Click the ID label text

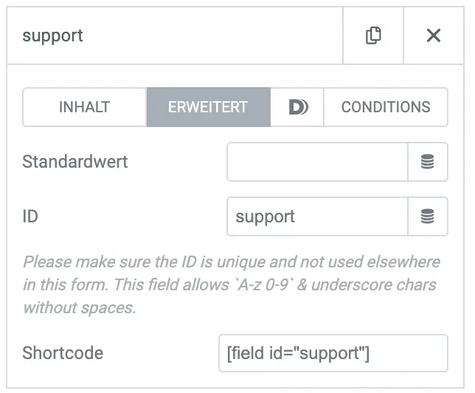[30, 216]
